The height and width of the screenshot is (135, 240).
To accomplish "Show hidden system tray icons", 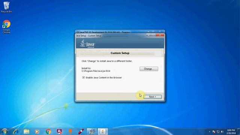I will coord(209,132).
